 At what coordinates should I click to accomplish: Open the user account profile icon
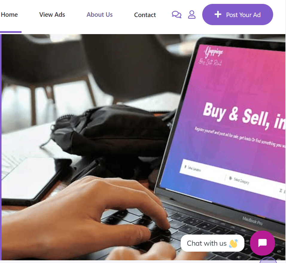192,15
